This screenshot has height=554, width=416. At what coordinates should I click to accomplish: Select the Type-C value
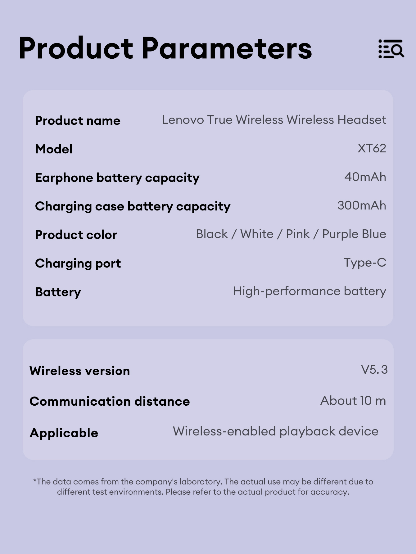coord(365,263)
